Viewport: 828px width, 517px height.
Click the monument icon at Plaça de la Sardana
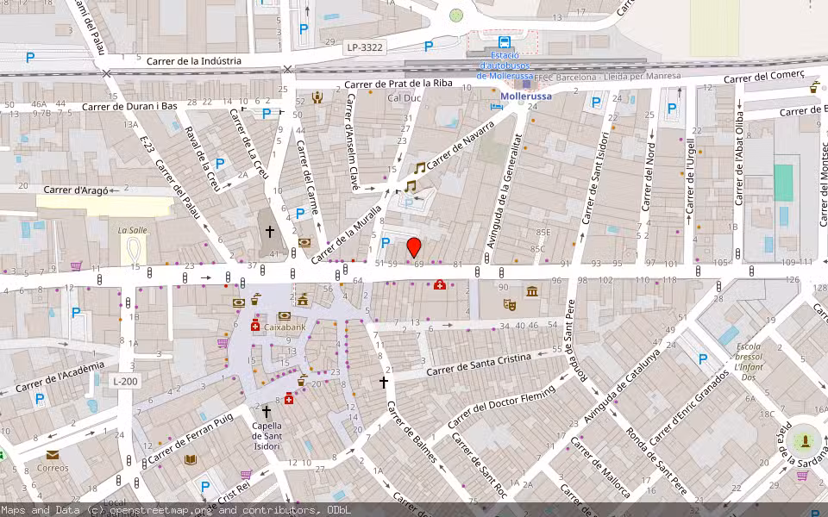click(x=805, y=440)
